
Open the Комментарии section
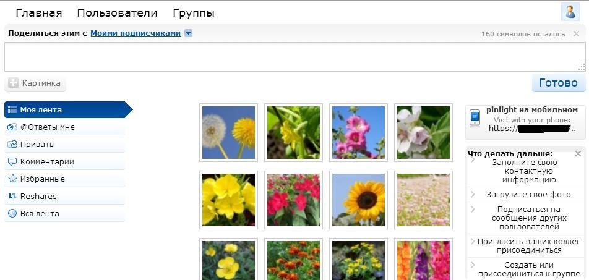[x=64, y=162]
